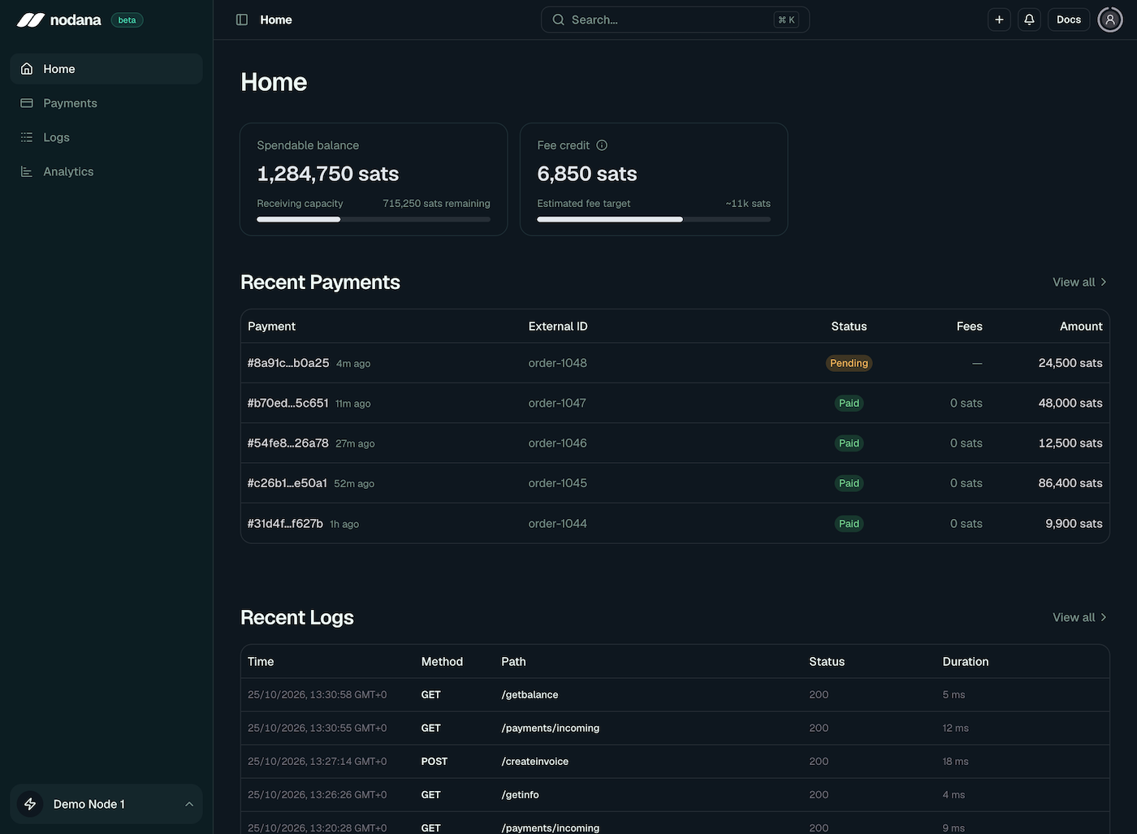Click the search magnifier icon

(558, 19)
